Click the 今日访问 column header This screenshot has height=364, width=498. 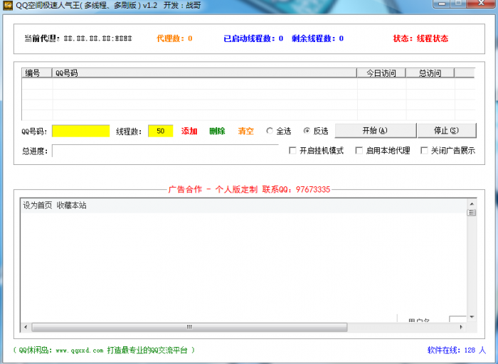[x=381, y=73]
